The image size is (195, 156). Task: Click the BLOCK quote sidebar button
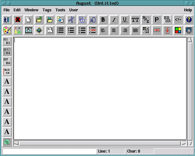pyautogui.click(x=7, y=71)
